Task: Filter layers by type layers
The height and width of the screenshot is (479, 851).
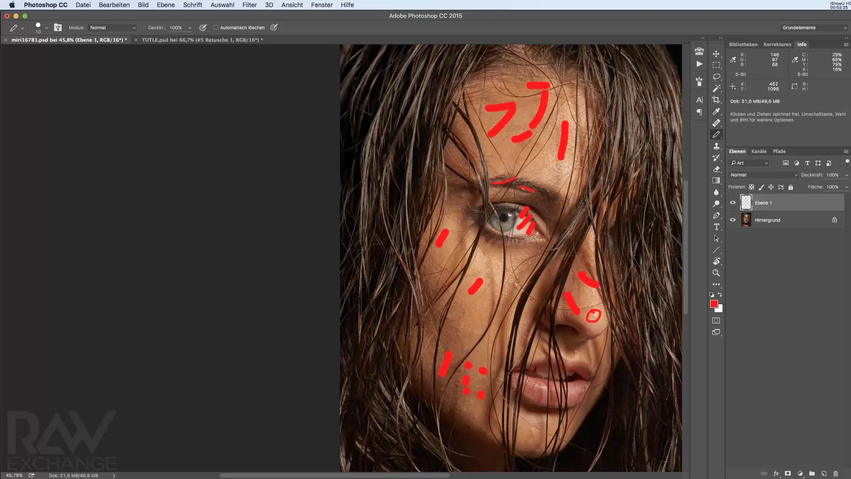Action: (x=807, y=163)
